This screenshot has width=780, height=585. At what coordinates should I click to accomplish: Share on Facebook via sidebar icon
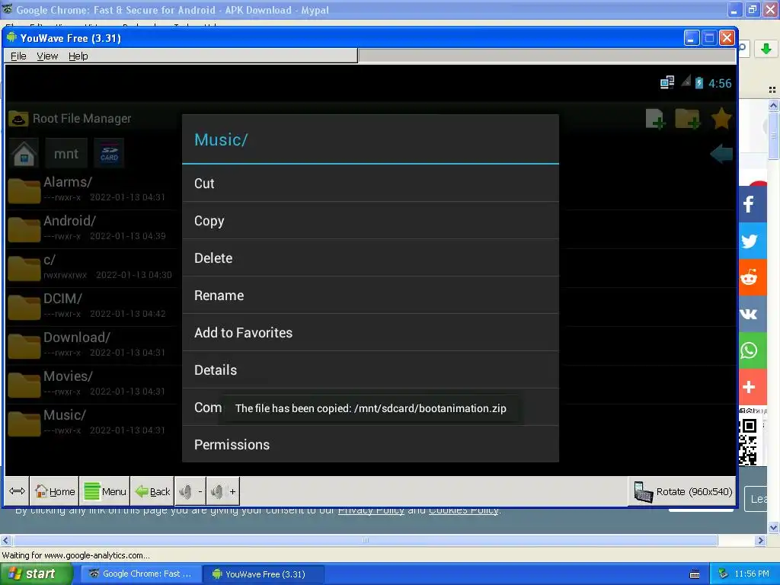752,204
